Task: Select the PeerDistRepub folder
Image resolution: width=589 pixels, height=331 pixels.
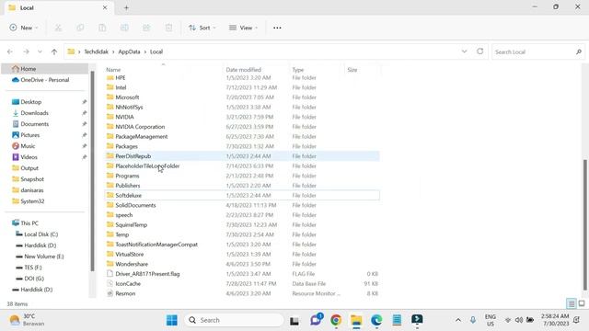Action: pyautogui.click(x=242, y=156)
